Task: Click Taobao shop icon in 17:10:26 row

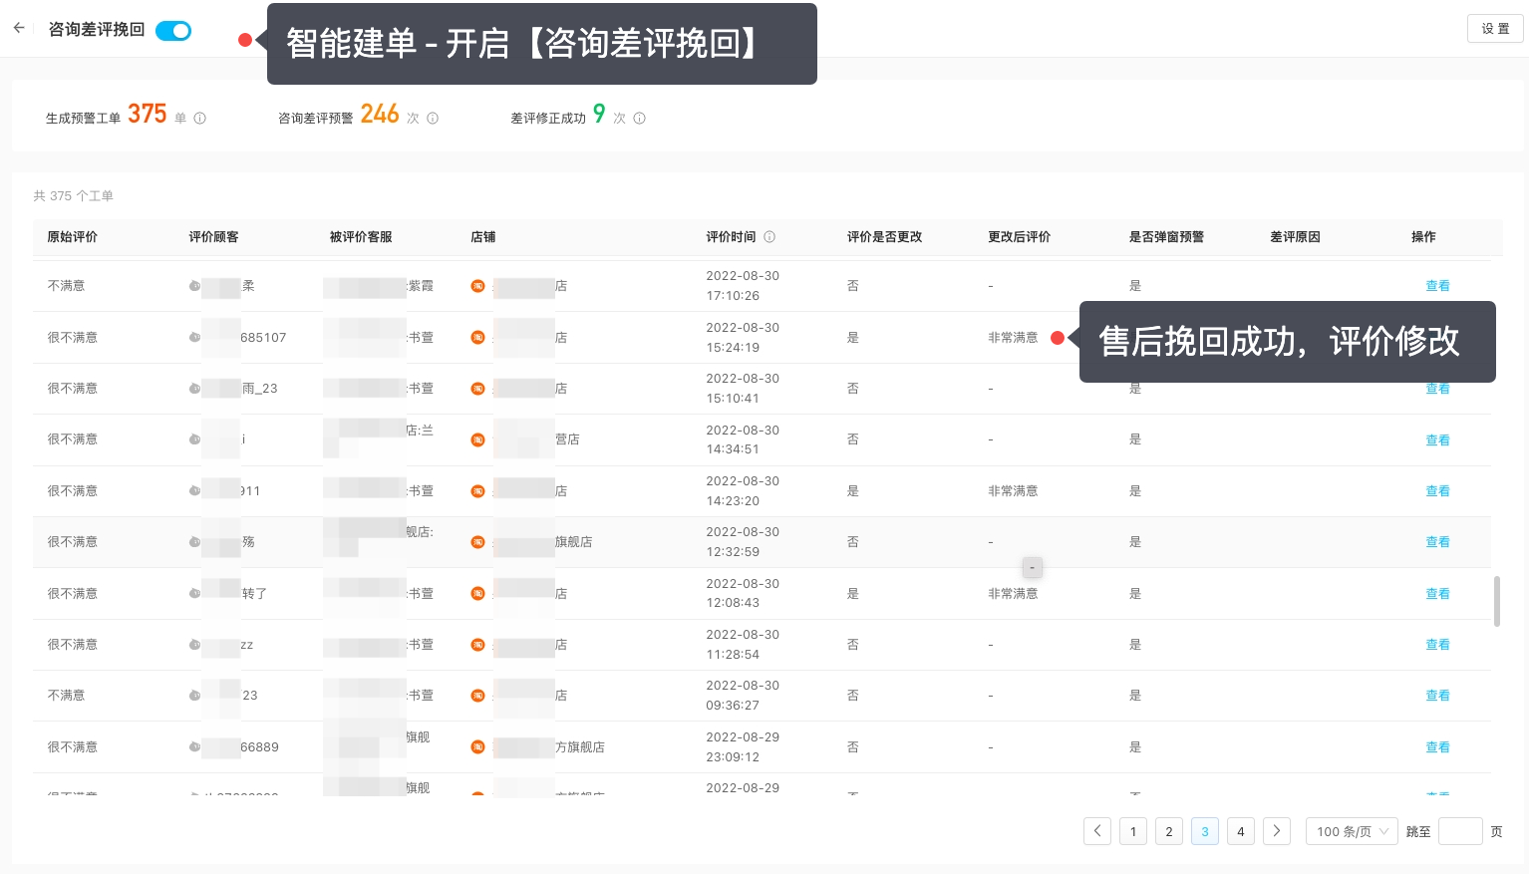Action: [x=478, y=286]
